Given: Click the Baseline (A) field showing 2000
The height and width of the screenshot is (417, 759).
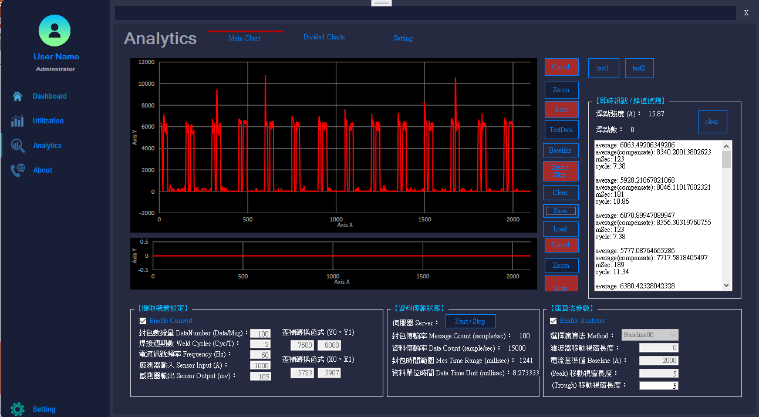Looking at the screenshot, I should tap(659, 361).
